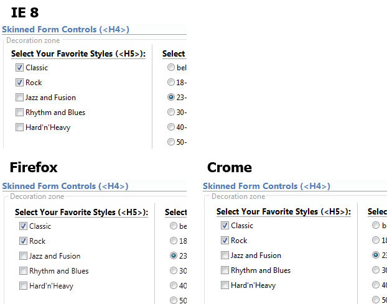This screenshot has width=387, height=304.
Task: Select the first radio button in Crome panel
Action: click(x=375, y=225)
